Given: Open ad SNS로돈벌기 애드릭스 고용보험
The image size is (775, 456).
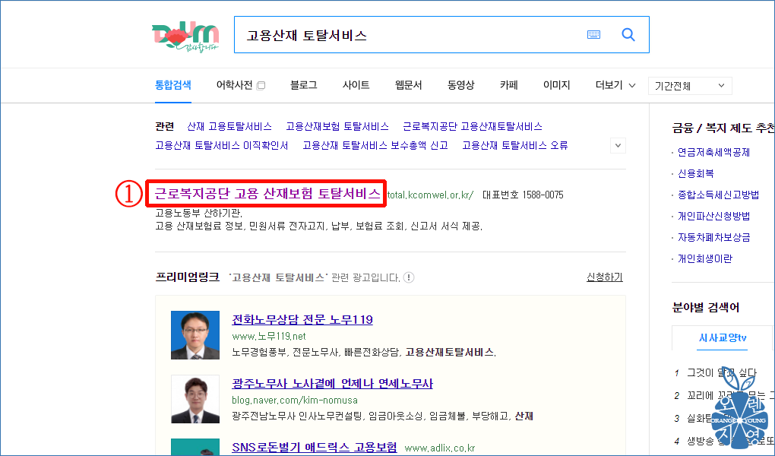Looking at the screenshot, I should click(315, 447).
